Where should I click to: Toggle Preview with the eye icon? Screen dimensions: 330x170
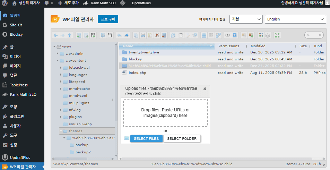coord(228,35)
